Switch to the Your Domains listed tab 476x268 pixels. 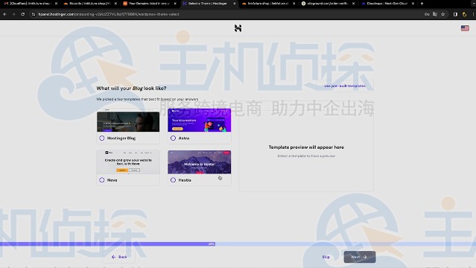coord(149,4)
